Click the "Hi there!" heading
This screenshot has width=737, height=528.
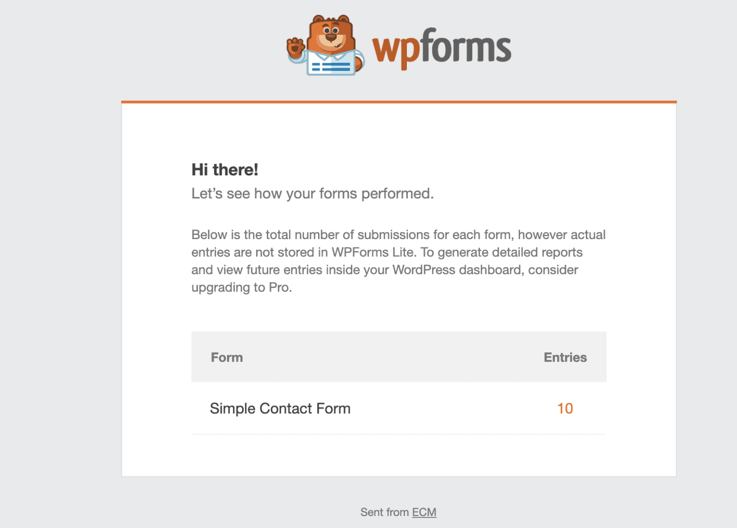(x=225, y=170)
